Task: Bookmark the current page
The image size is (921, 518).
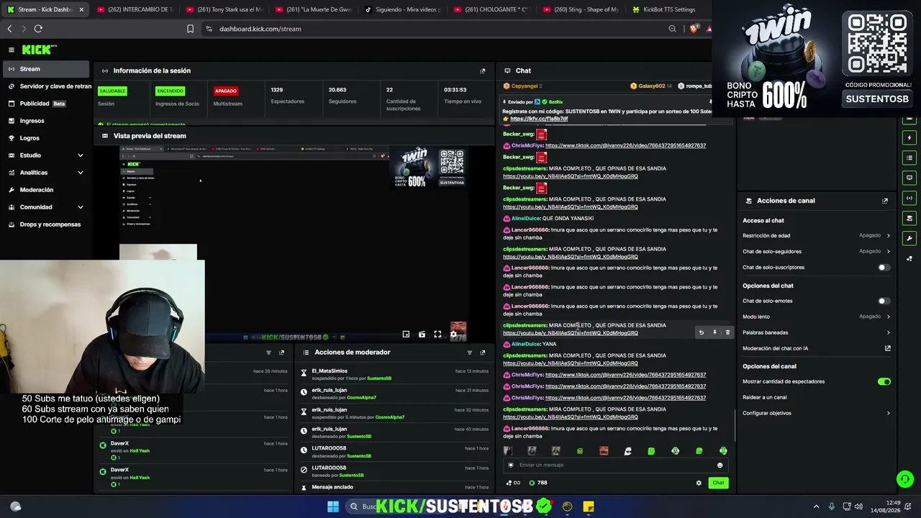Action: [x=190, y=29]
